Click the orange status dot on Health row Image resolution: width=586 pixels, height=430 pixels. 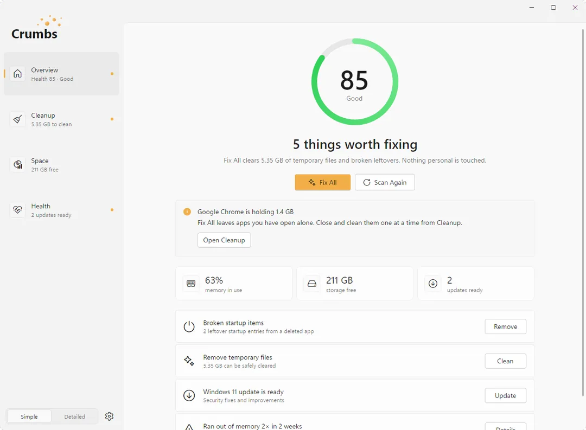(x=112, y=210)
